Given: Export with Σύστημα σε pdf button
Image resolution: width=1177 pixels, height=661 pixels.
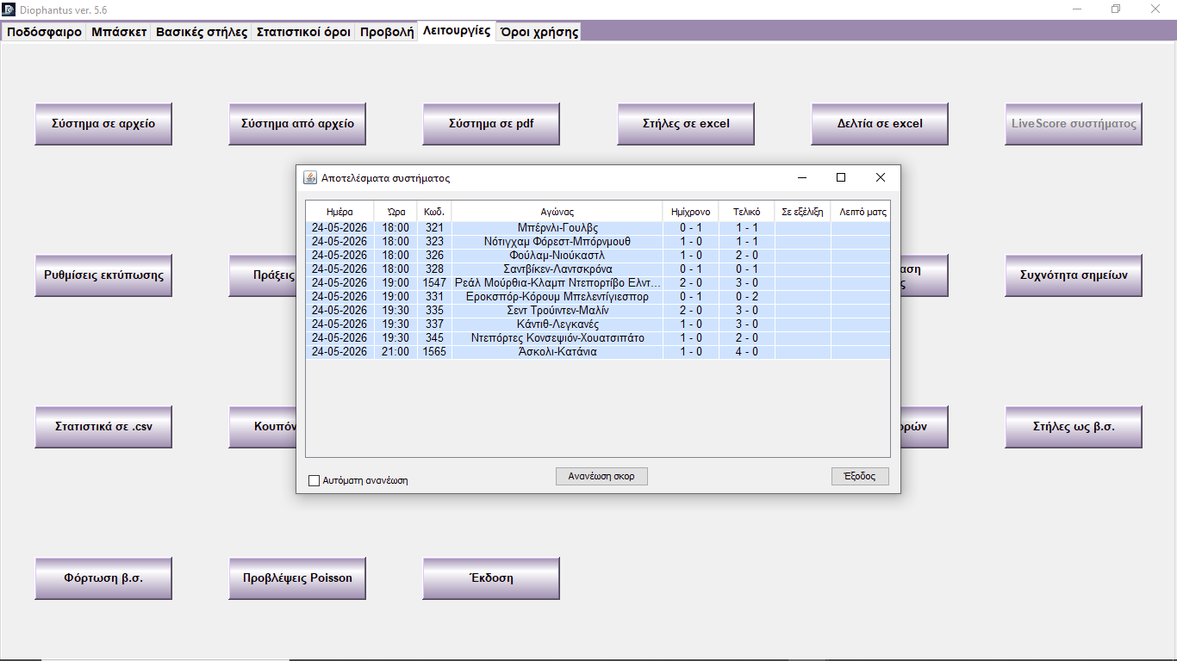Looking at the screenshot, I should (x=491, y=124).
